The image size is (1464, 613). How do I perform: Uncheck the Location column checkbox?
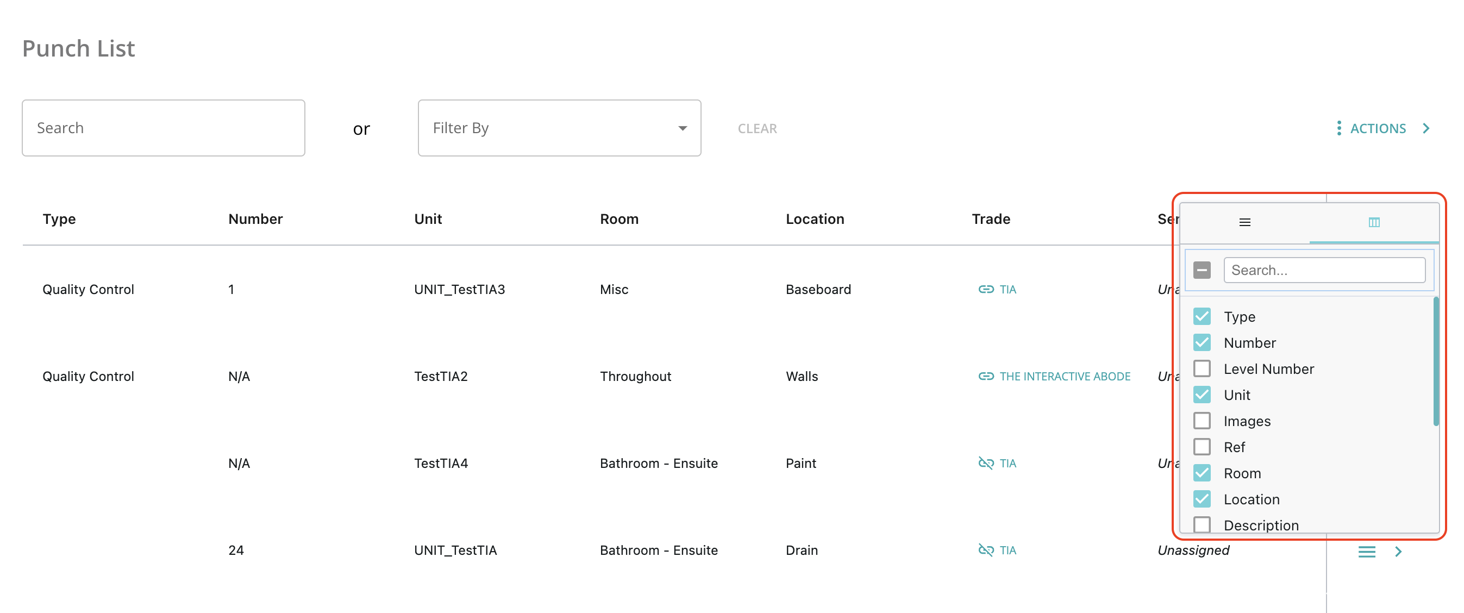pyautogui.click(x=1202, y=499)
